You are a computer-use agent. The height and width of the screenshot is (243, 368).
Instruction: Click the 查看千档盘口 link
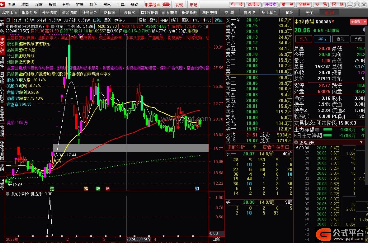point(276,147)
